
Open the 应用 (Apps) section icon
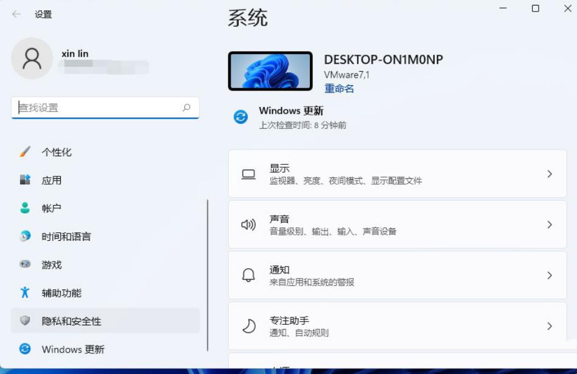[x=26, y=180]
